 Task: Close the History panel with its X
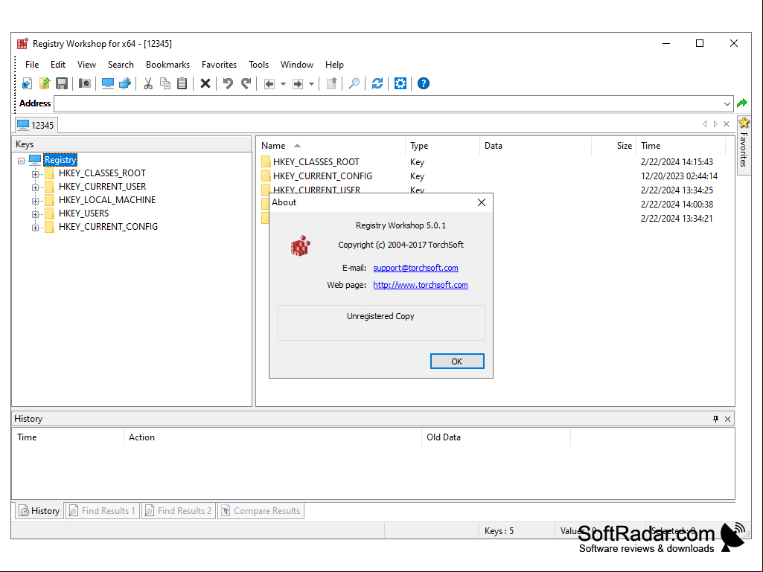click(x=727, y=419)
